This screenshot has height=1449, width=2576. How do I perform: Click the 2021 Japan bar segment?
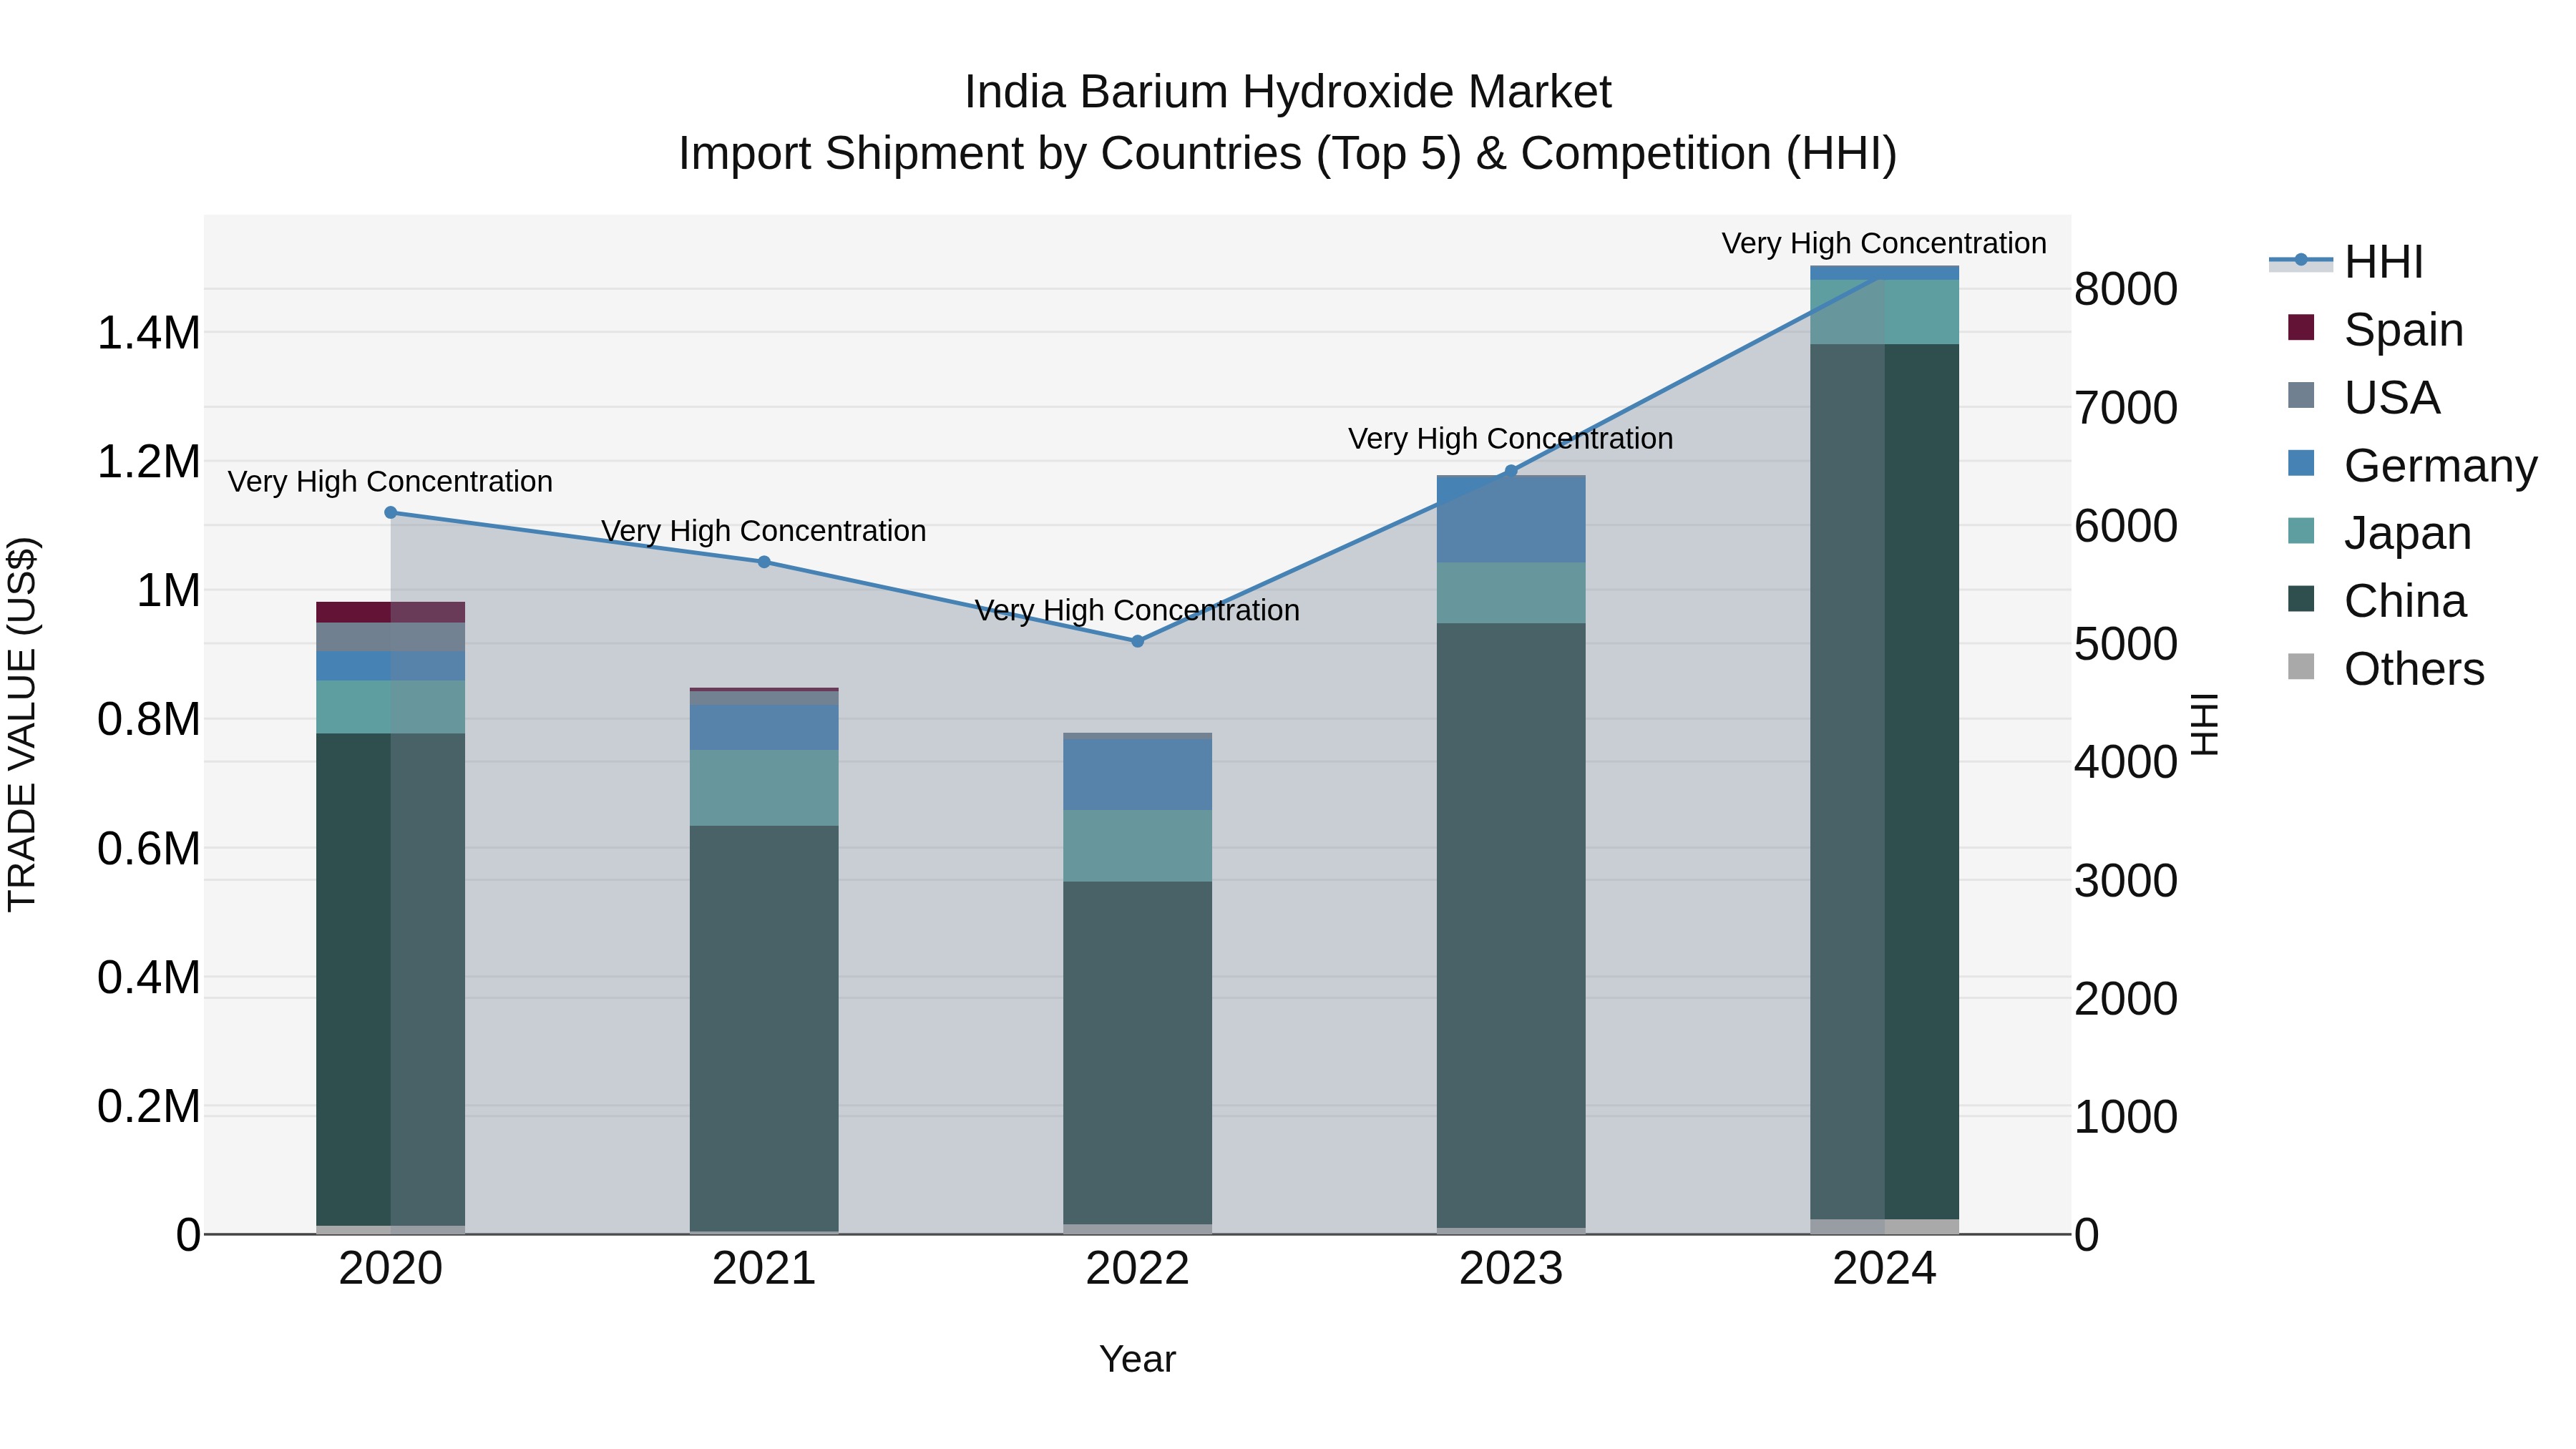coord(764,788)
